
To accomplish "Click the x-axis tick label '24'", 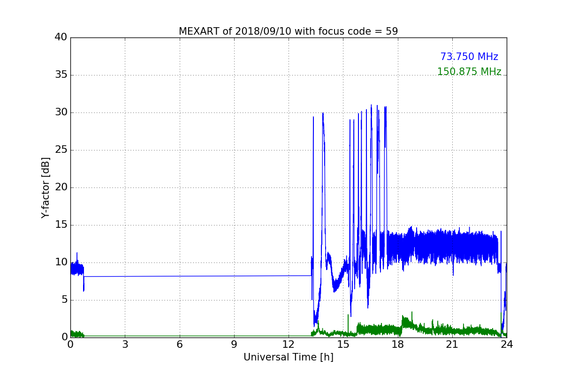I will click(x=507, y=345).
